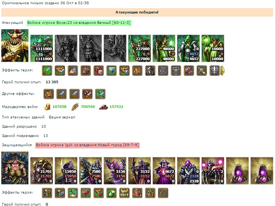Click the dice hero effect icon

(x=99, y=71)
